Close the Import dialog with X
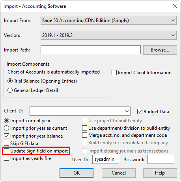Image resolution: width=181 pixels, height=182 pixels. click(175, 6)
